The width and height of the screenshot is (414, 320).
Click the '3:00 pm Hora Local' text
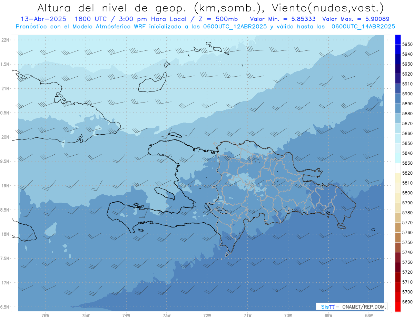152,19
